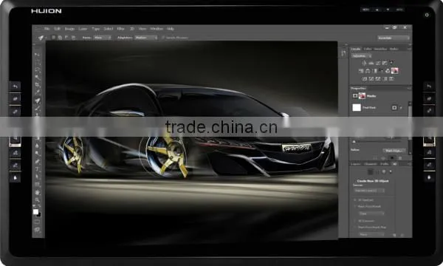The height and width of the screenshot is (266, 443).
Task: Add a Hue/Saturation adjustment
Action: pos(361,71)
